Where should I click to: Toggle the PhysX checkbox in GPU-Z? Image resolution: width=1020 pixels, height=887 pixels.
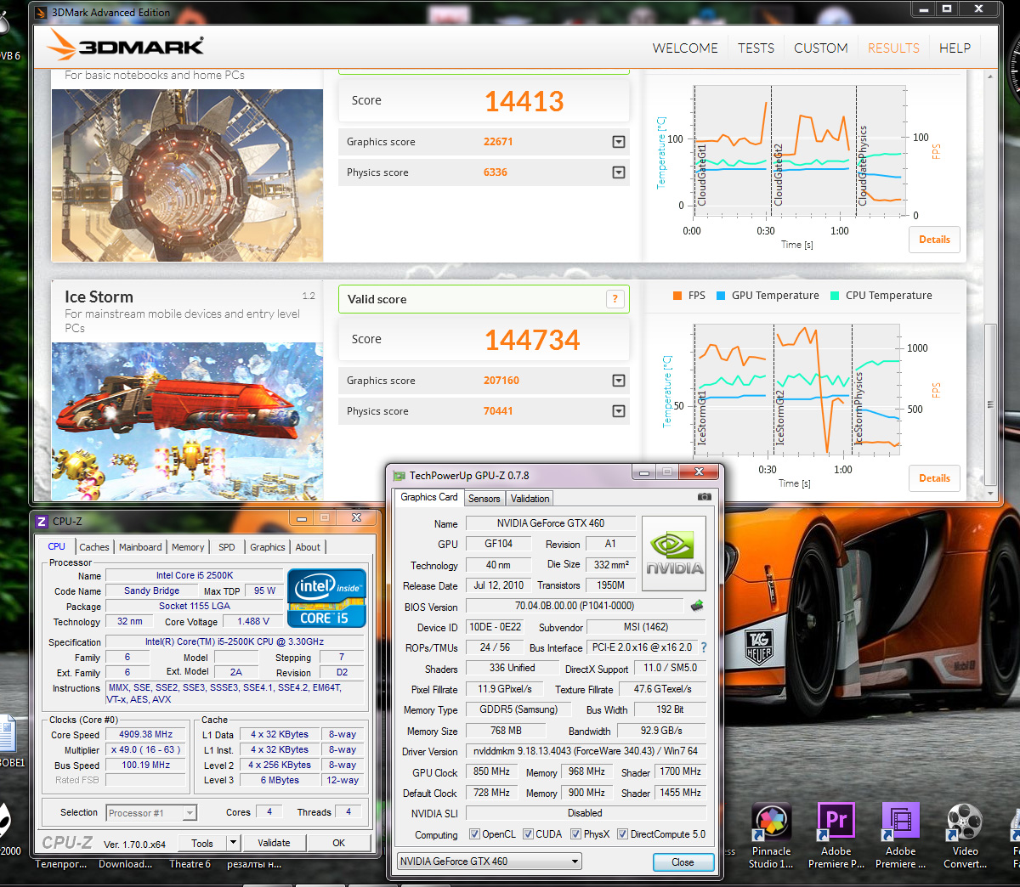575,834
